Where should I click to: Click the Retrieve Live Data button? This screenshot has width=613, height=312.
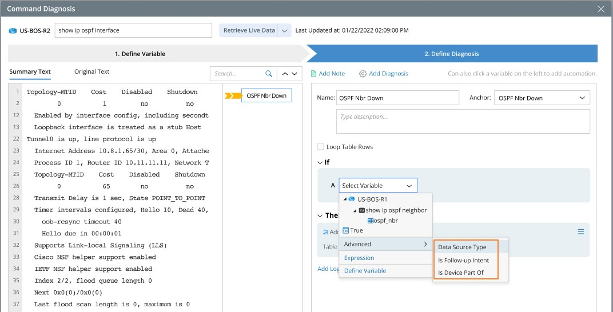[249, 31]
